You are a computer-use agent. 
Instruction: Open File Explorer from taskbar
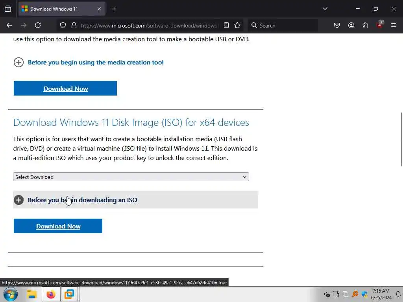32,294
